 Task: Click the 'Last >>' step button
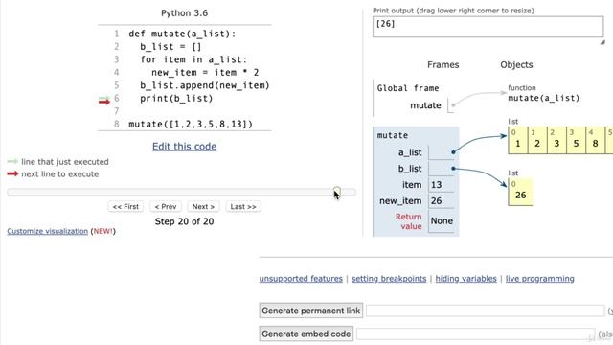point(243,207)
